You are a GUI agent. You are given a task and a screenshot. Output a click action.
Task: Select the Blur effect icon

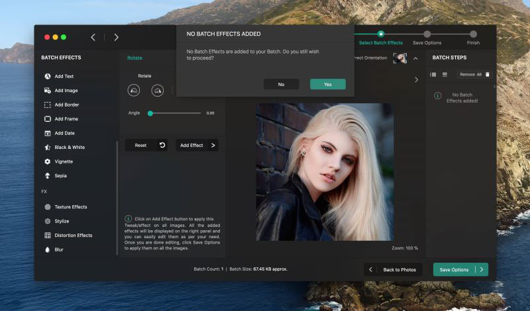[48, 249]
